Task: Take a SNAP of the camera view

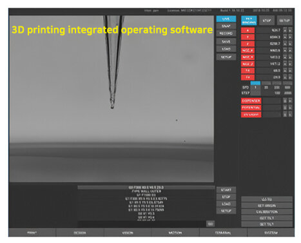Action: point(226,26)
